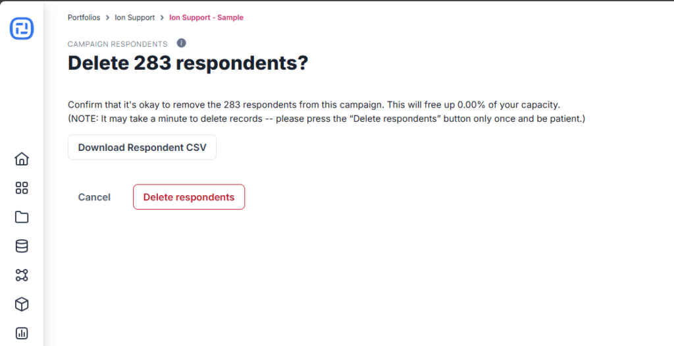Click the connected-nodes integrations icon
674x346 pixels.
(22, 275)
